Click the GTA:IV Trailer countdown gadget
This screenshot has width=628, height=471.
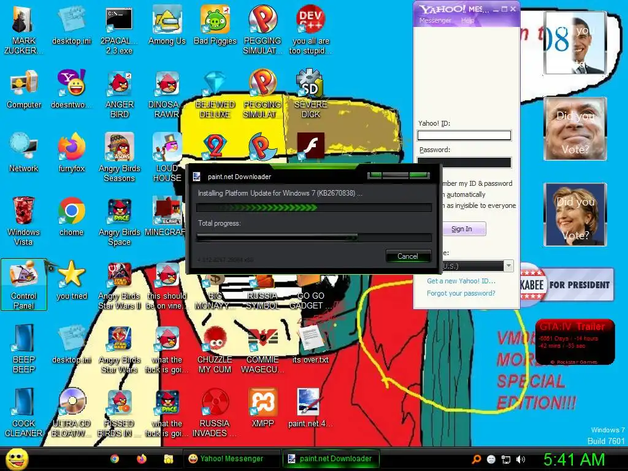575,342
